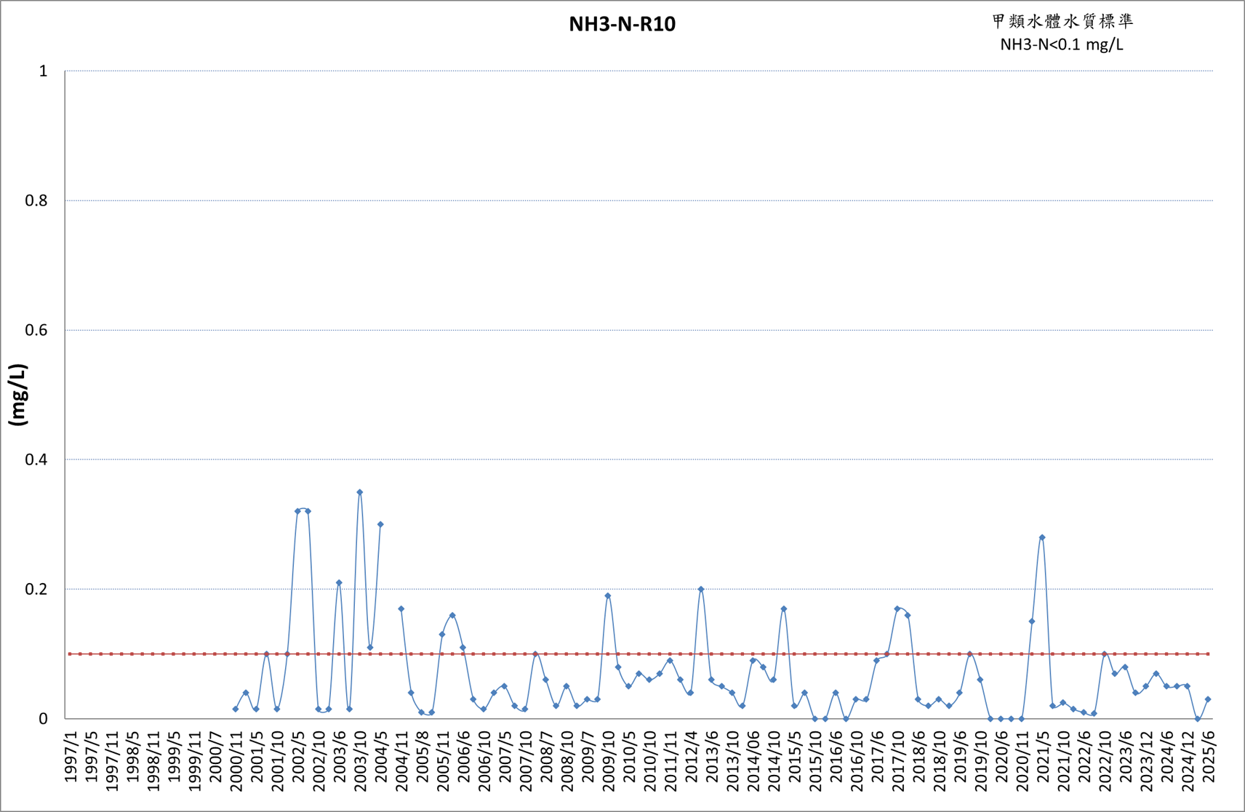This screenshot has width=1245, height=812.
Task: Select the 2008/7 date label
Action: (x=545, y=757)
